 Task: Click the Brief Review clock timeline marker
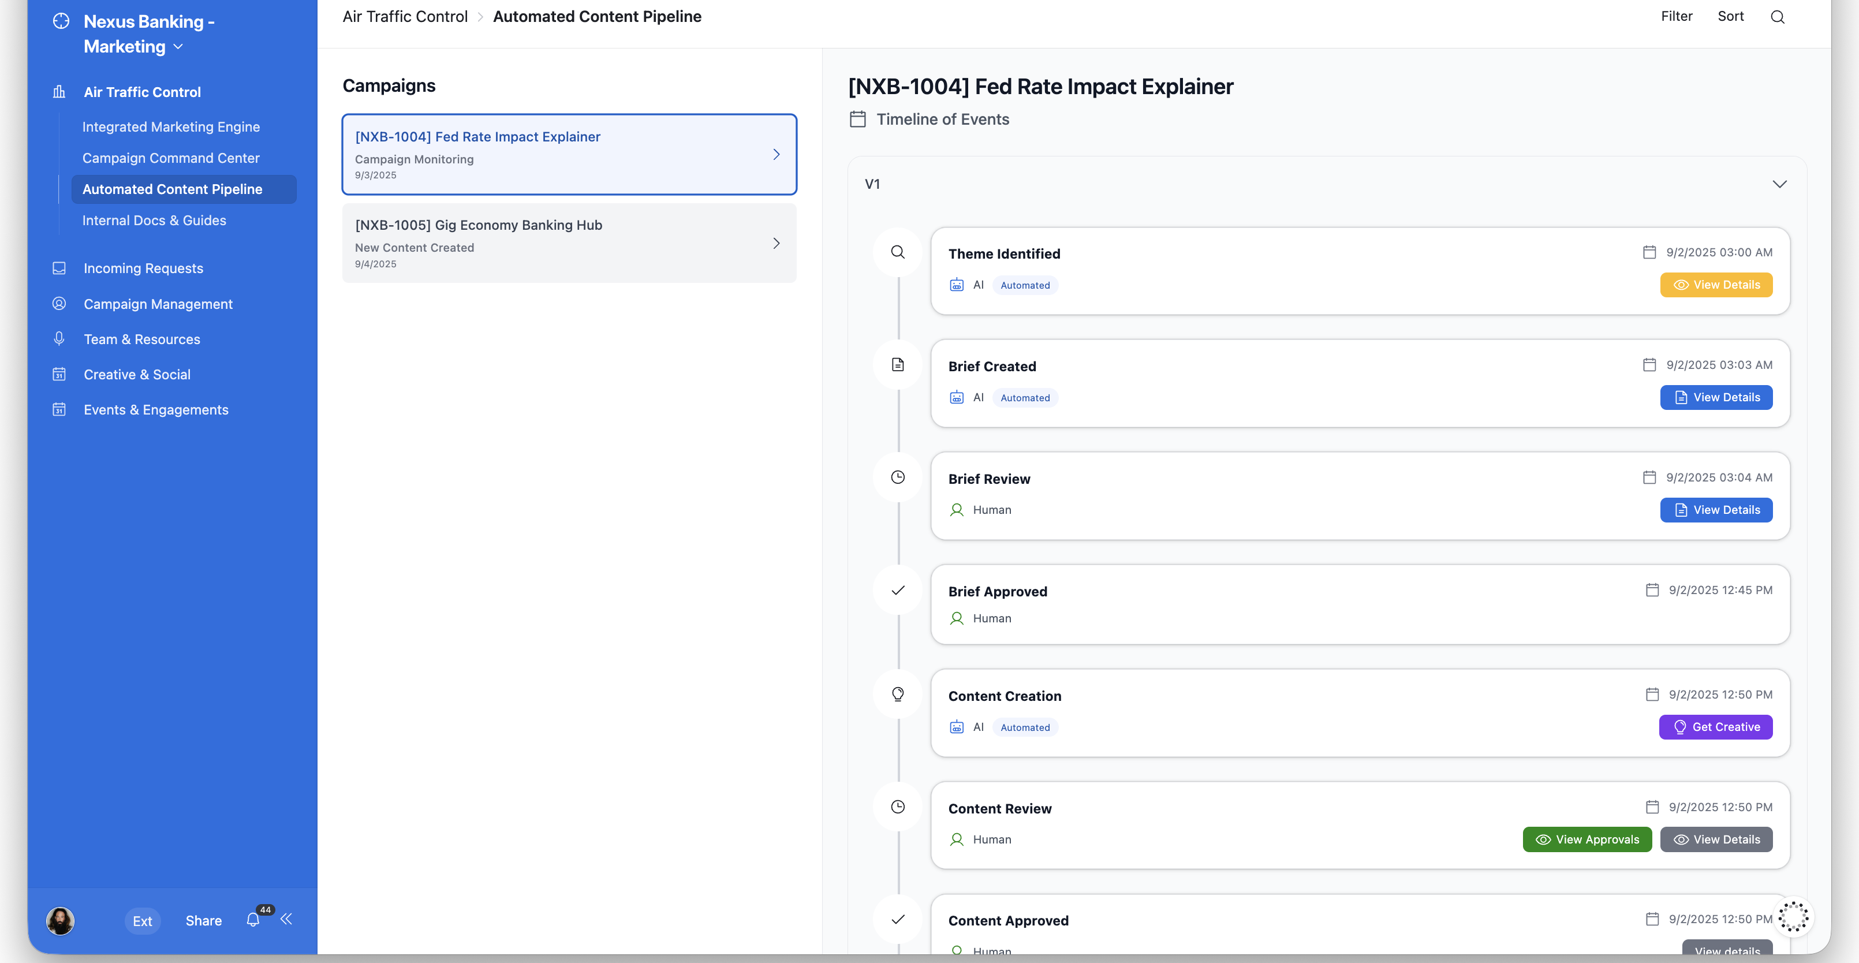click(898, 477)
